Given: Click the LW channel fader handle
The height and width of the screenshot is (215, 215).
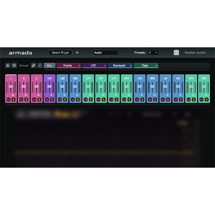Looking at the screenshot, I should [166, 86].
